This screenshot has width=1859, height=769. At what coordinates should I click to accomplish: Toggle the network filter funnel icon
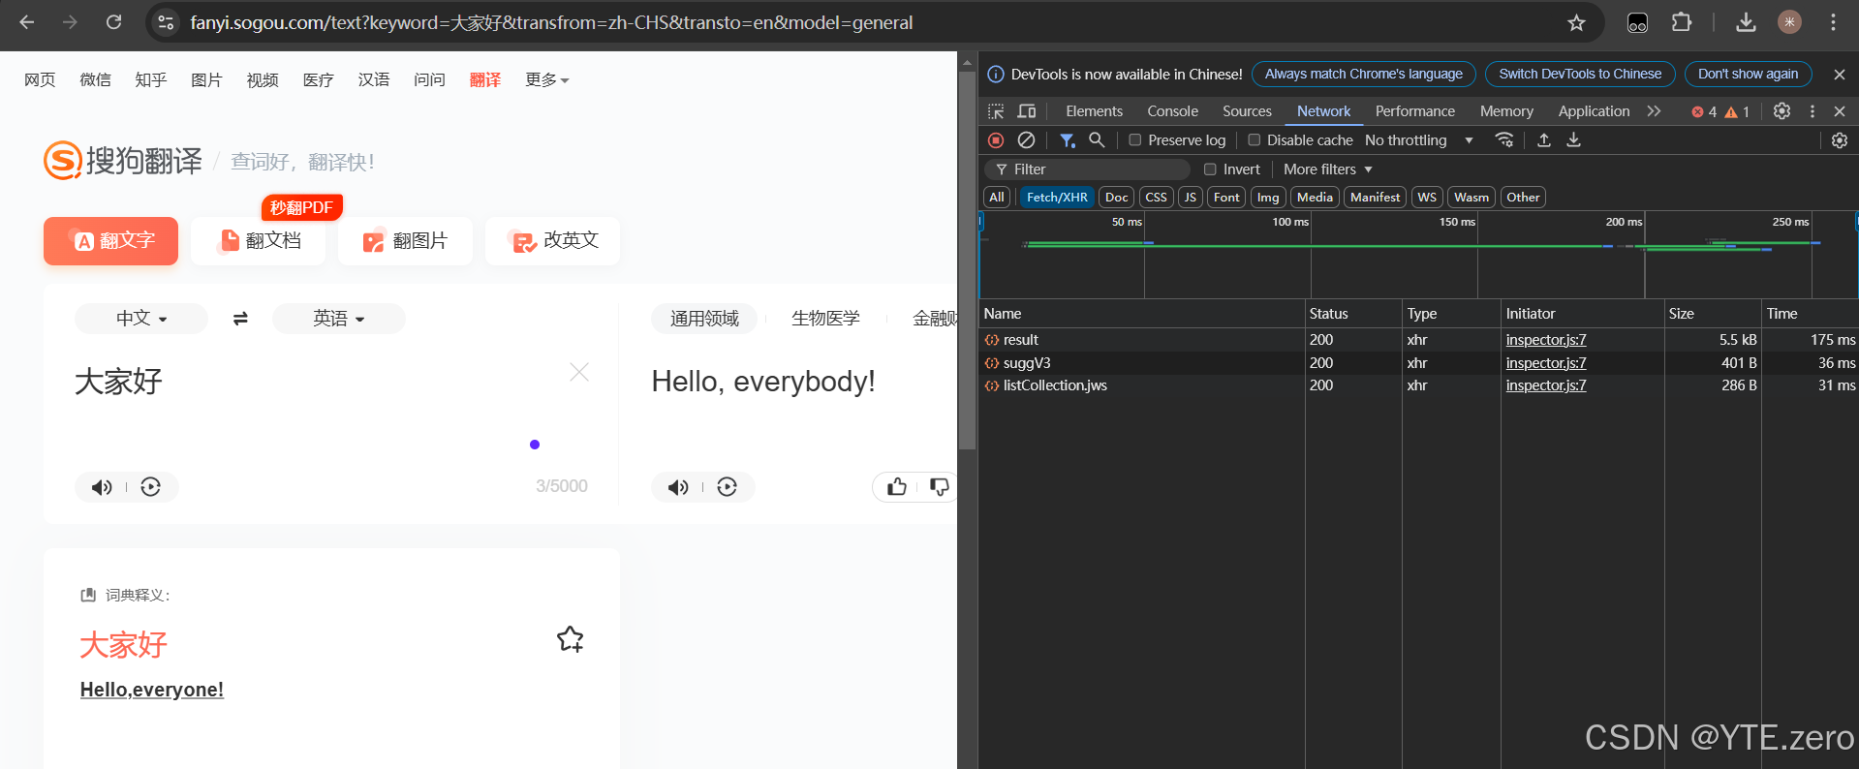pyautogui.click(x=1067, y=140)
